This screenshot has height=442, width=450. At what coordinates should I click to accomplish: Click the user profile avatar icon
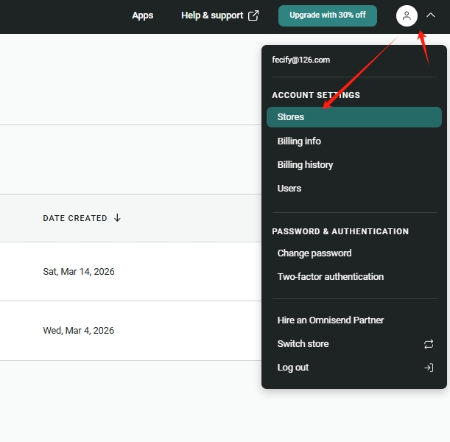click(407, 15)
